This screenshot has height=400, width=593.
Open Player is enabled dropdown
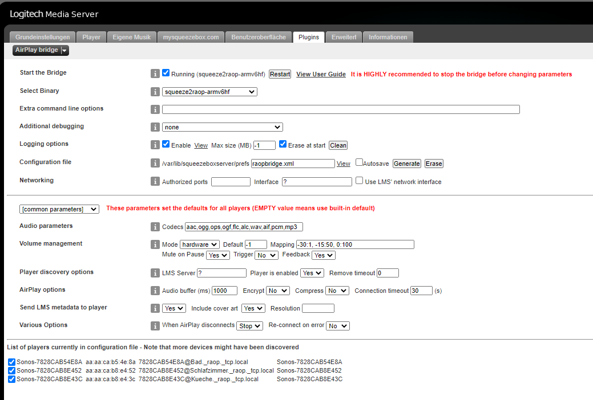click(x=312, y=273)
